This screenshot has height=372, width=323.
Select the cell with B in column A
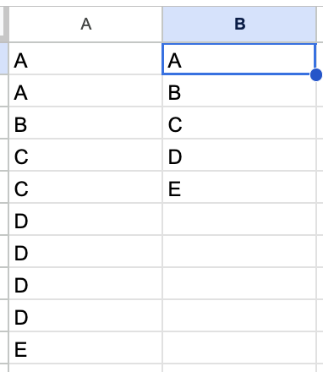(x=85, y=123)
